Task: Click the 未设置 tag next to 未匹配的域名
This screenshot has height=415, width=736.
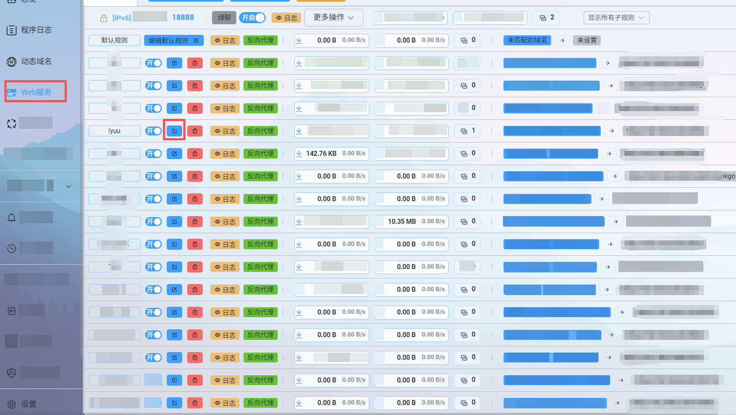Action: [586, 40]
